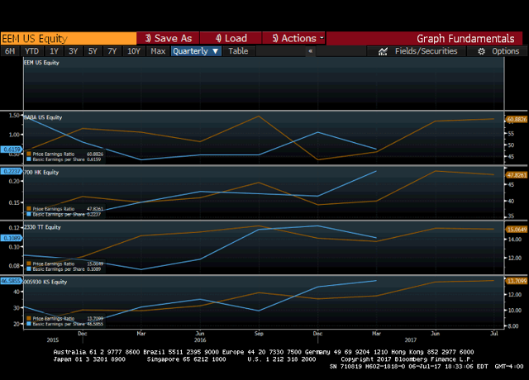Click the 60.8826 orange value marker
The width and height of the screenshot is (529, 380).
pyautogui.click(x=517, y=119)
